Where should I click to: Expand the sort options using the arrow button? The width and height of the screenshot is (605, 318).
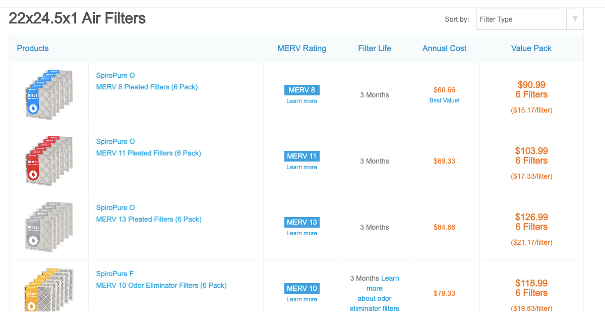[575, 19]
